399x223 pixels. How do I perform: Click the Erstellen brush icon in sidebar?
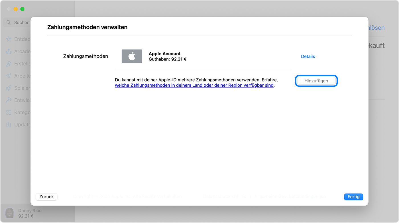(x=9, y=64)
